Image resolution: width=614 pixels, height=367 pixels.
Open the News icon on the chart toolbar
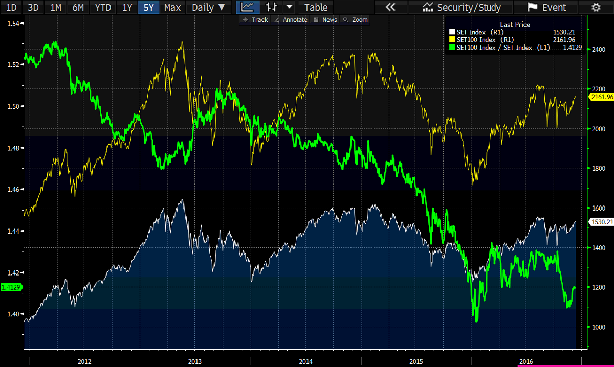326,19
